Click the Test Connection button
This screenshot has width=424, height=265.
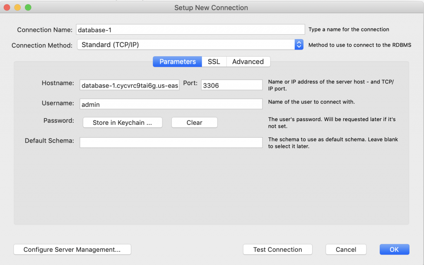pyautogui.click(x=278, y=249)
